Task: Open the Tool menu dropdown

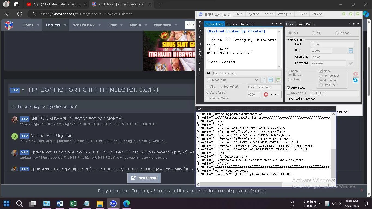Action: pos(267,14)
